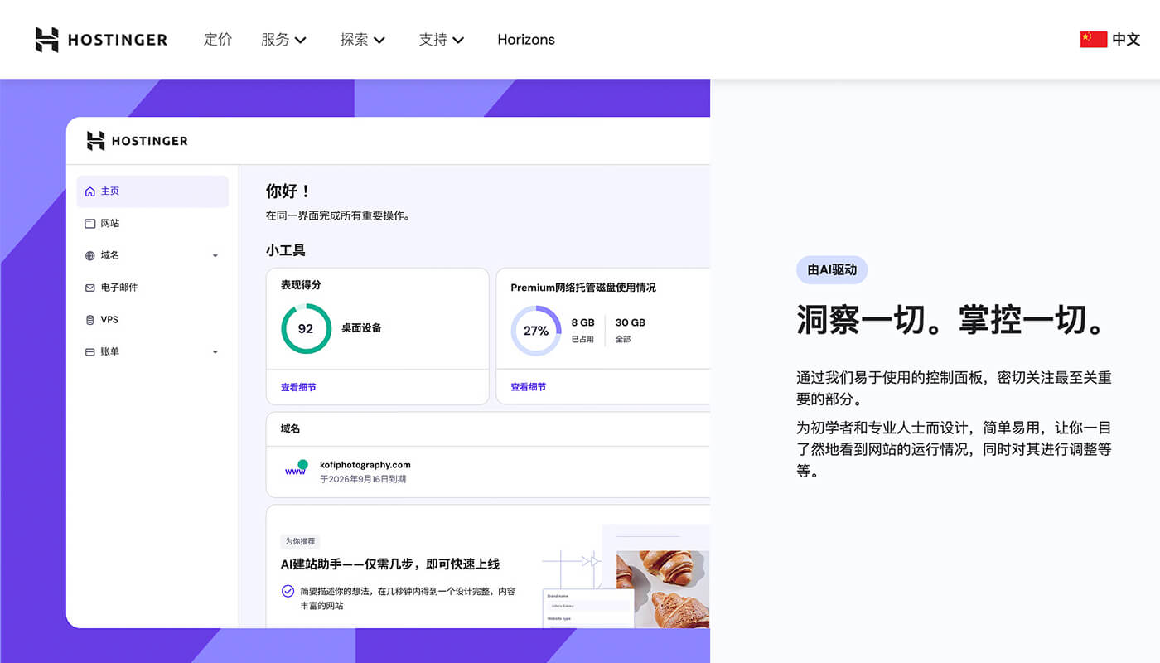This screenshot has height=663, width=1160.
Task: Click the envelope icon for 电子邮件
Action: pyautogui.click(x=90, y=288)
